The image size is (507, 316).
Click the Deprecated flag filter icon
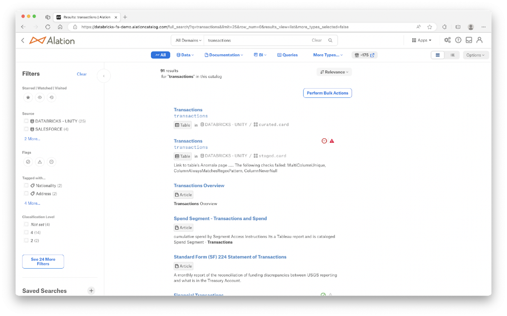tap(51, 162)
